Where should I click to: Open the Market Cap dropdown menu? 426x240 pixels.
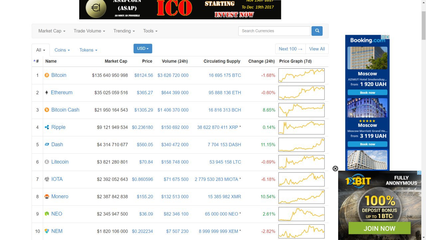tap(52, 31)
